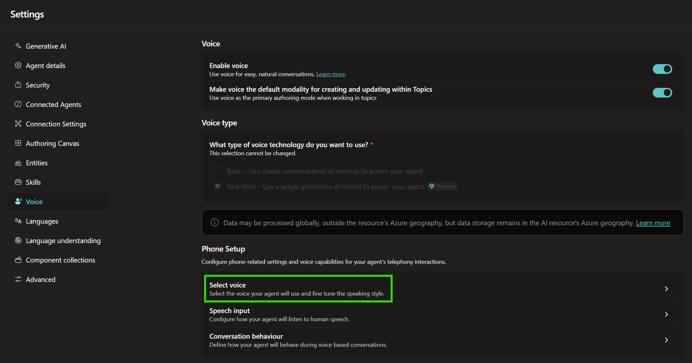692x363 pixels.
Task: Expand Select voice using its chevron
Action: 666,288
